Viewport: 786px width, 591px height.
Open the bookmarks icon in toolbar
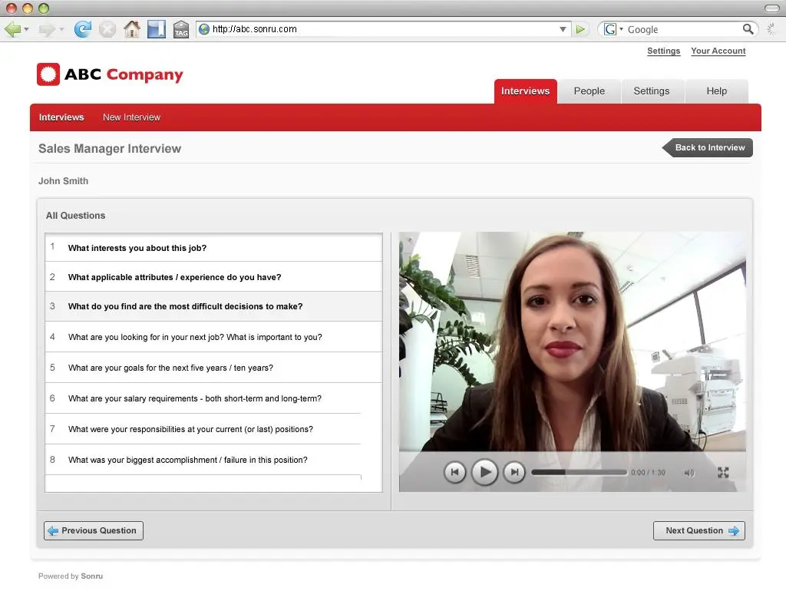click(x=156, y=29)
